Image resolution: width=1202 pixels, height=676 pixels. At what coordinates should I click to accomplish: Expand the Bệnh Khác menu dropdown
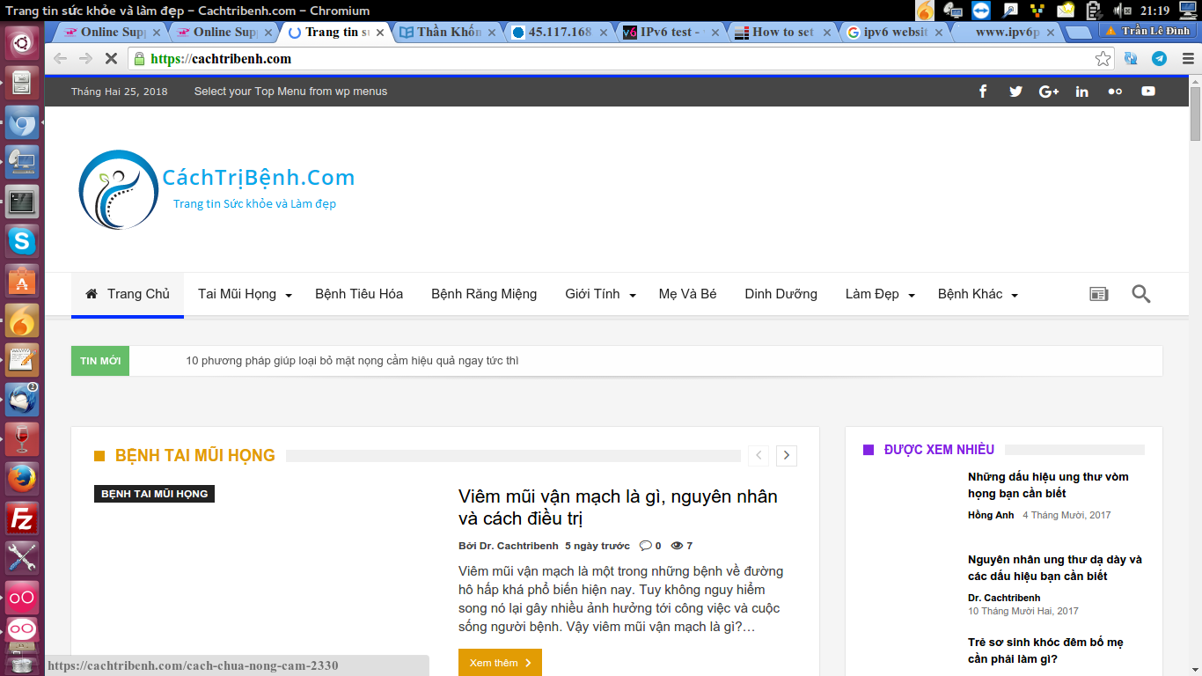(1015, 296)
